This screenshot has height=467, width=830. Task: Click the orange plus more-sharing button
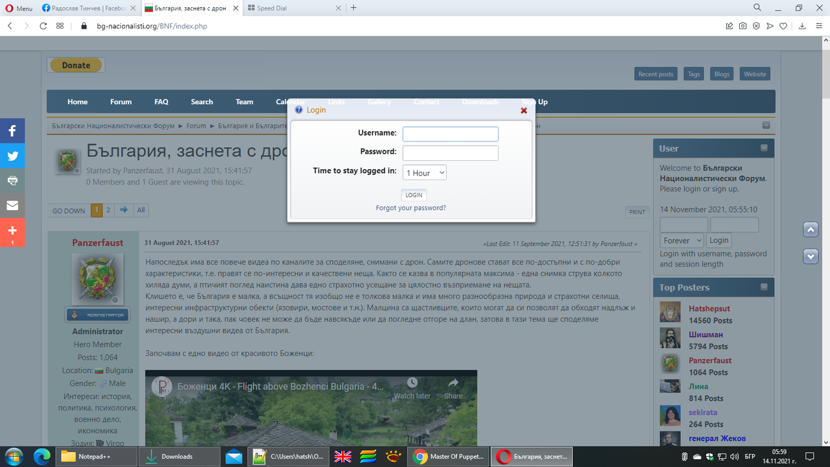(12, 232)
